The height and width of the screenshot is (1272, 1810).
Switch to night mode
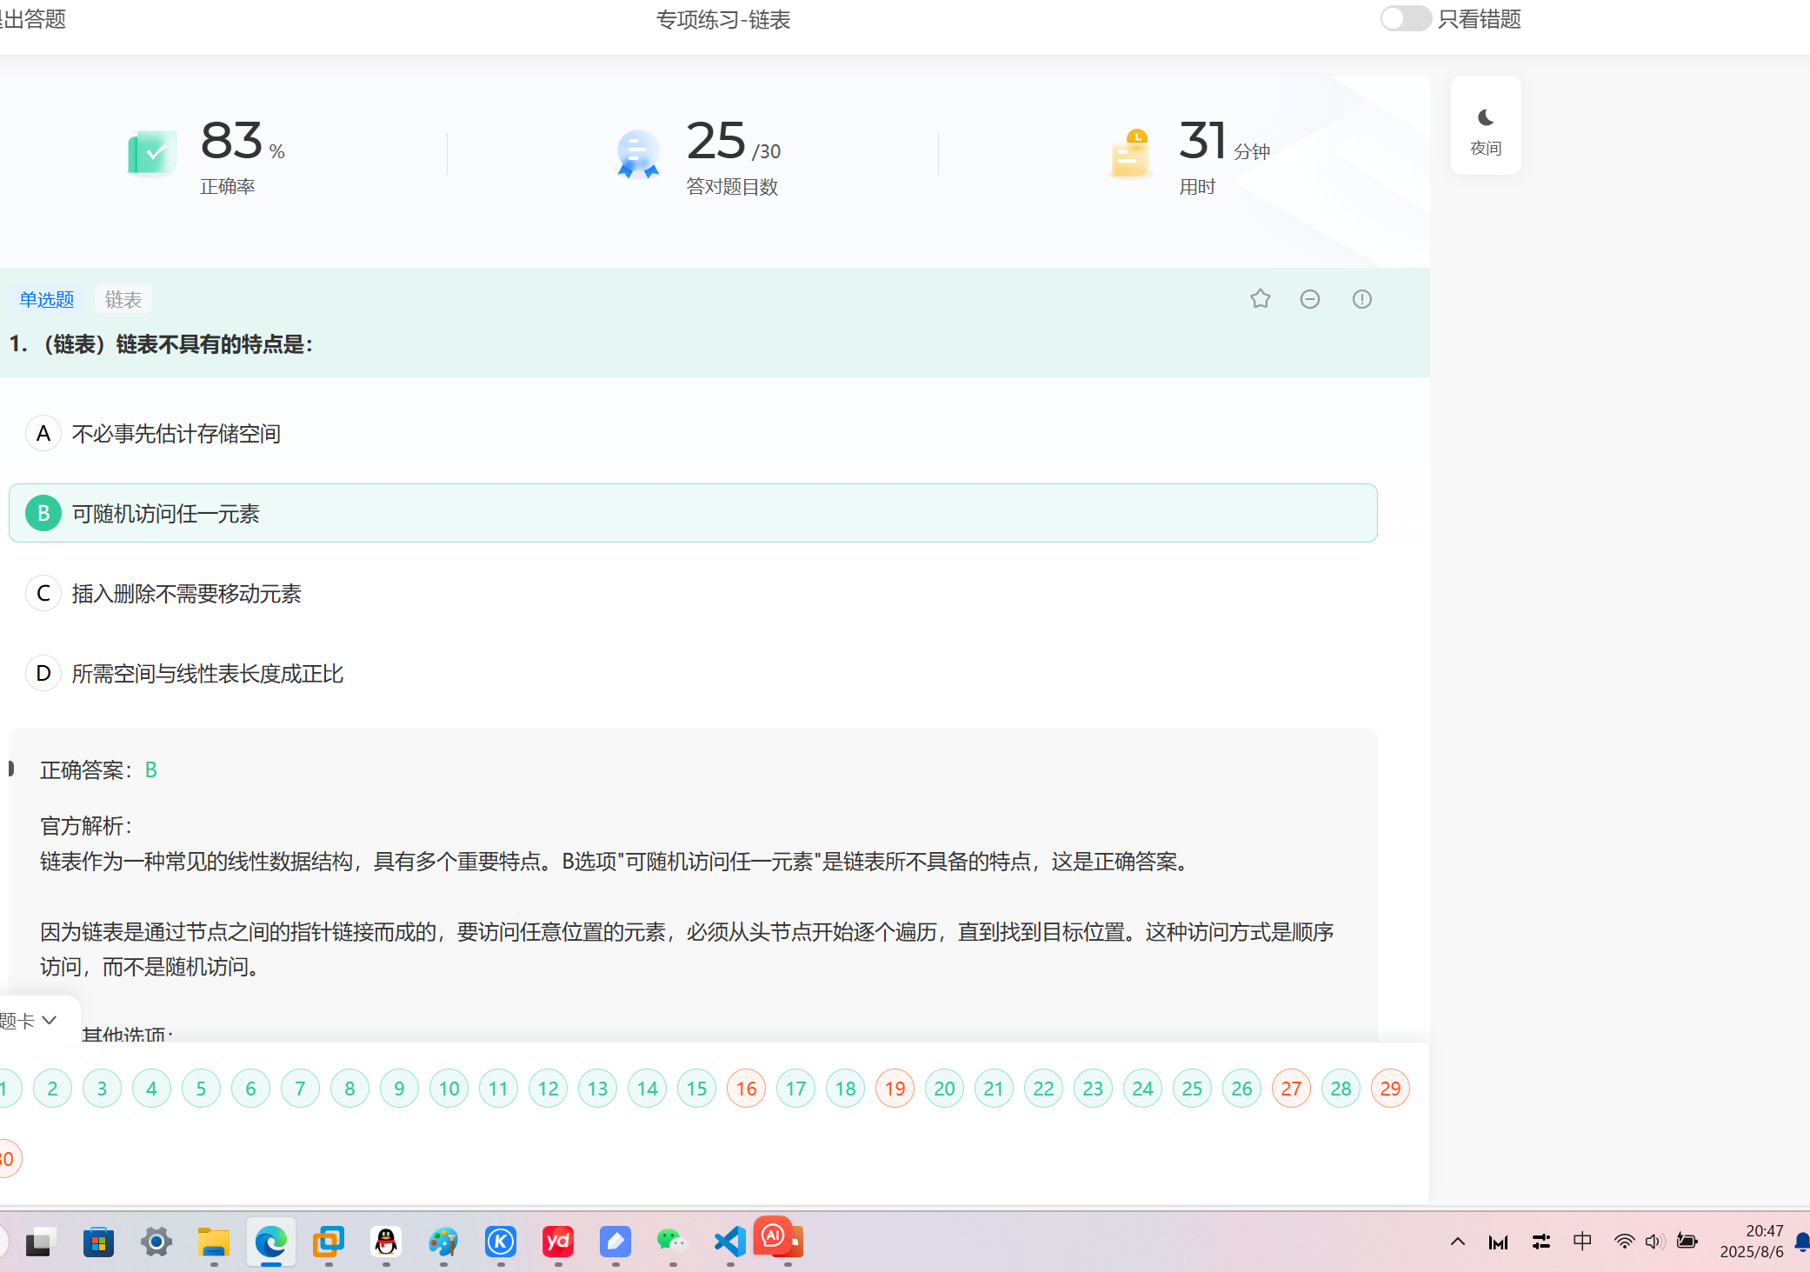[1486, 126]
